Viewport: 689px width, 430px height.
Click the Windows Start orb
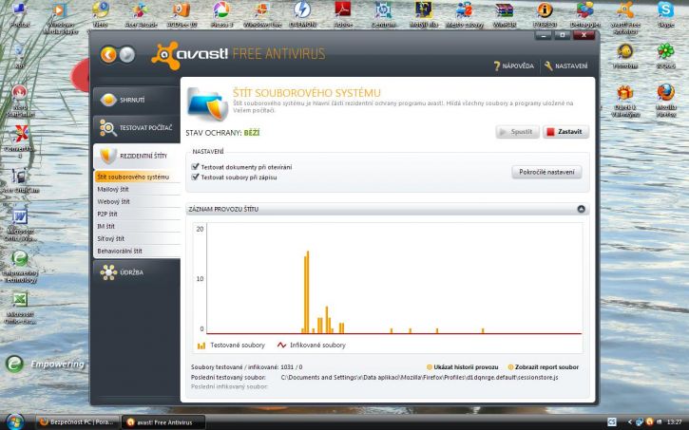coord(14,421)
